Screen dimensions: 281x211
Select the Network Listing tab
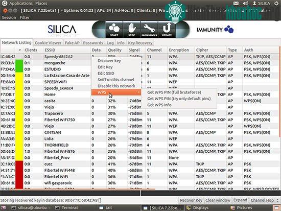[16, 42]
